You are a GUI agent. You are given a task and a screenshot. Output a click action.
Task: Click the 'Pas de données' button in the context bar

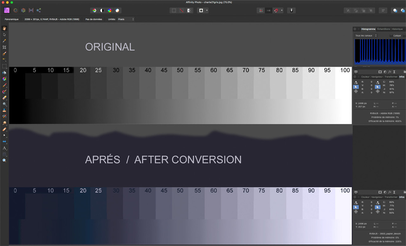(94, 19)
